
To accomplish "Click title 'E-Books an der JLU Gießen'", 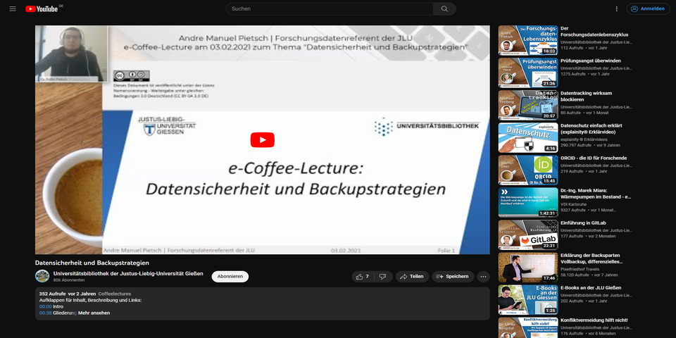I will click(590, 288).
